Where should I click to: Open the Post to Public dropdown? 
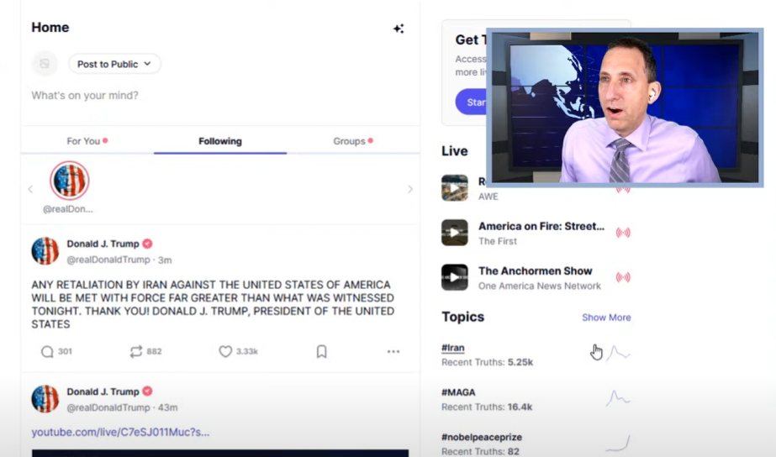pos(114,64)
